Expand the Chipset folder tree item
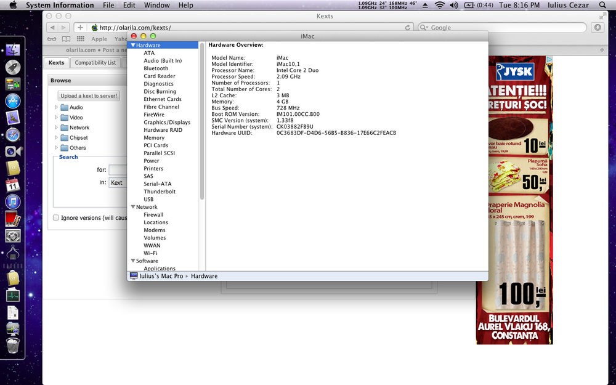Viewport: 616px width, 385px height. click(57, 137)
